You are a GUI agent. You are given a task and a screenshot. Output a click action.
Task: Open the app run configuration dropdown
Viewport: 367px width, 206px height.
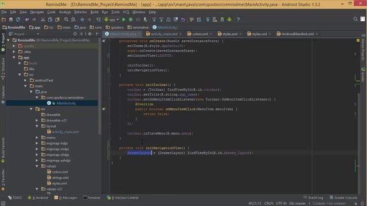pos(112,19)
